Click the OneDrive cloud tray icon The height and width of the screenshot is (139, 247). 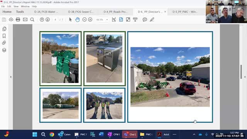tap(200, 134)
